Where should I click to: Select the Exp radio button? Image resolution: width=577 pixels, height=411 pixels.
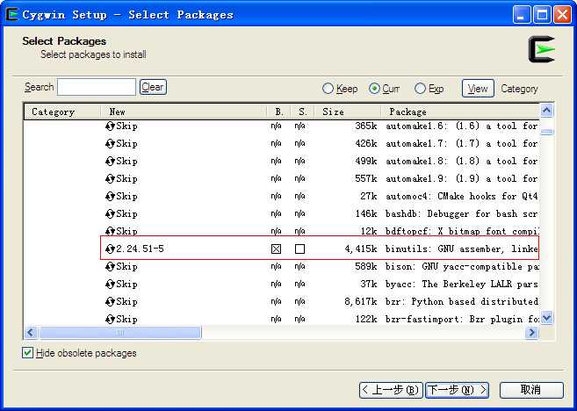pyautogui.click(x=420, y=89)
